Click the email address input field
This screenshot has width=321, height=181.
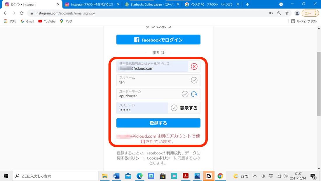152,66
